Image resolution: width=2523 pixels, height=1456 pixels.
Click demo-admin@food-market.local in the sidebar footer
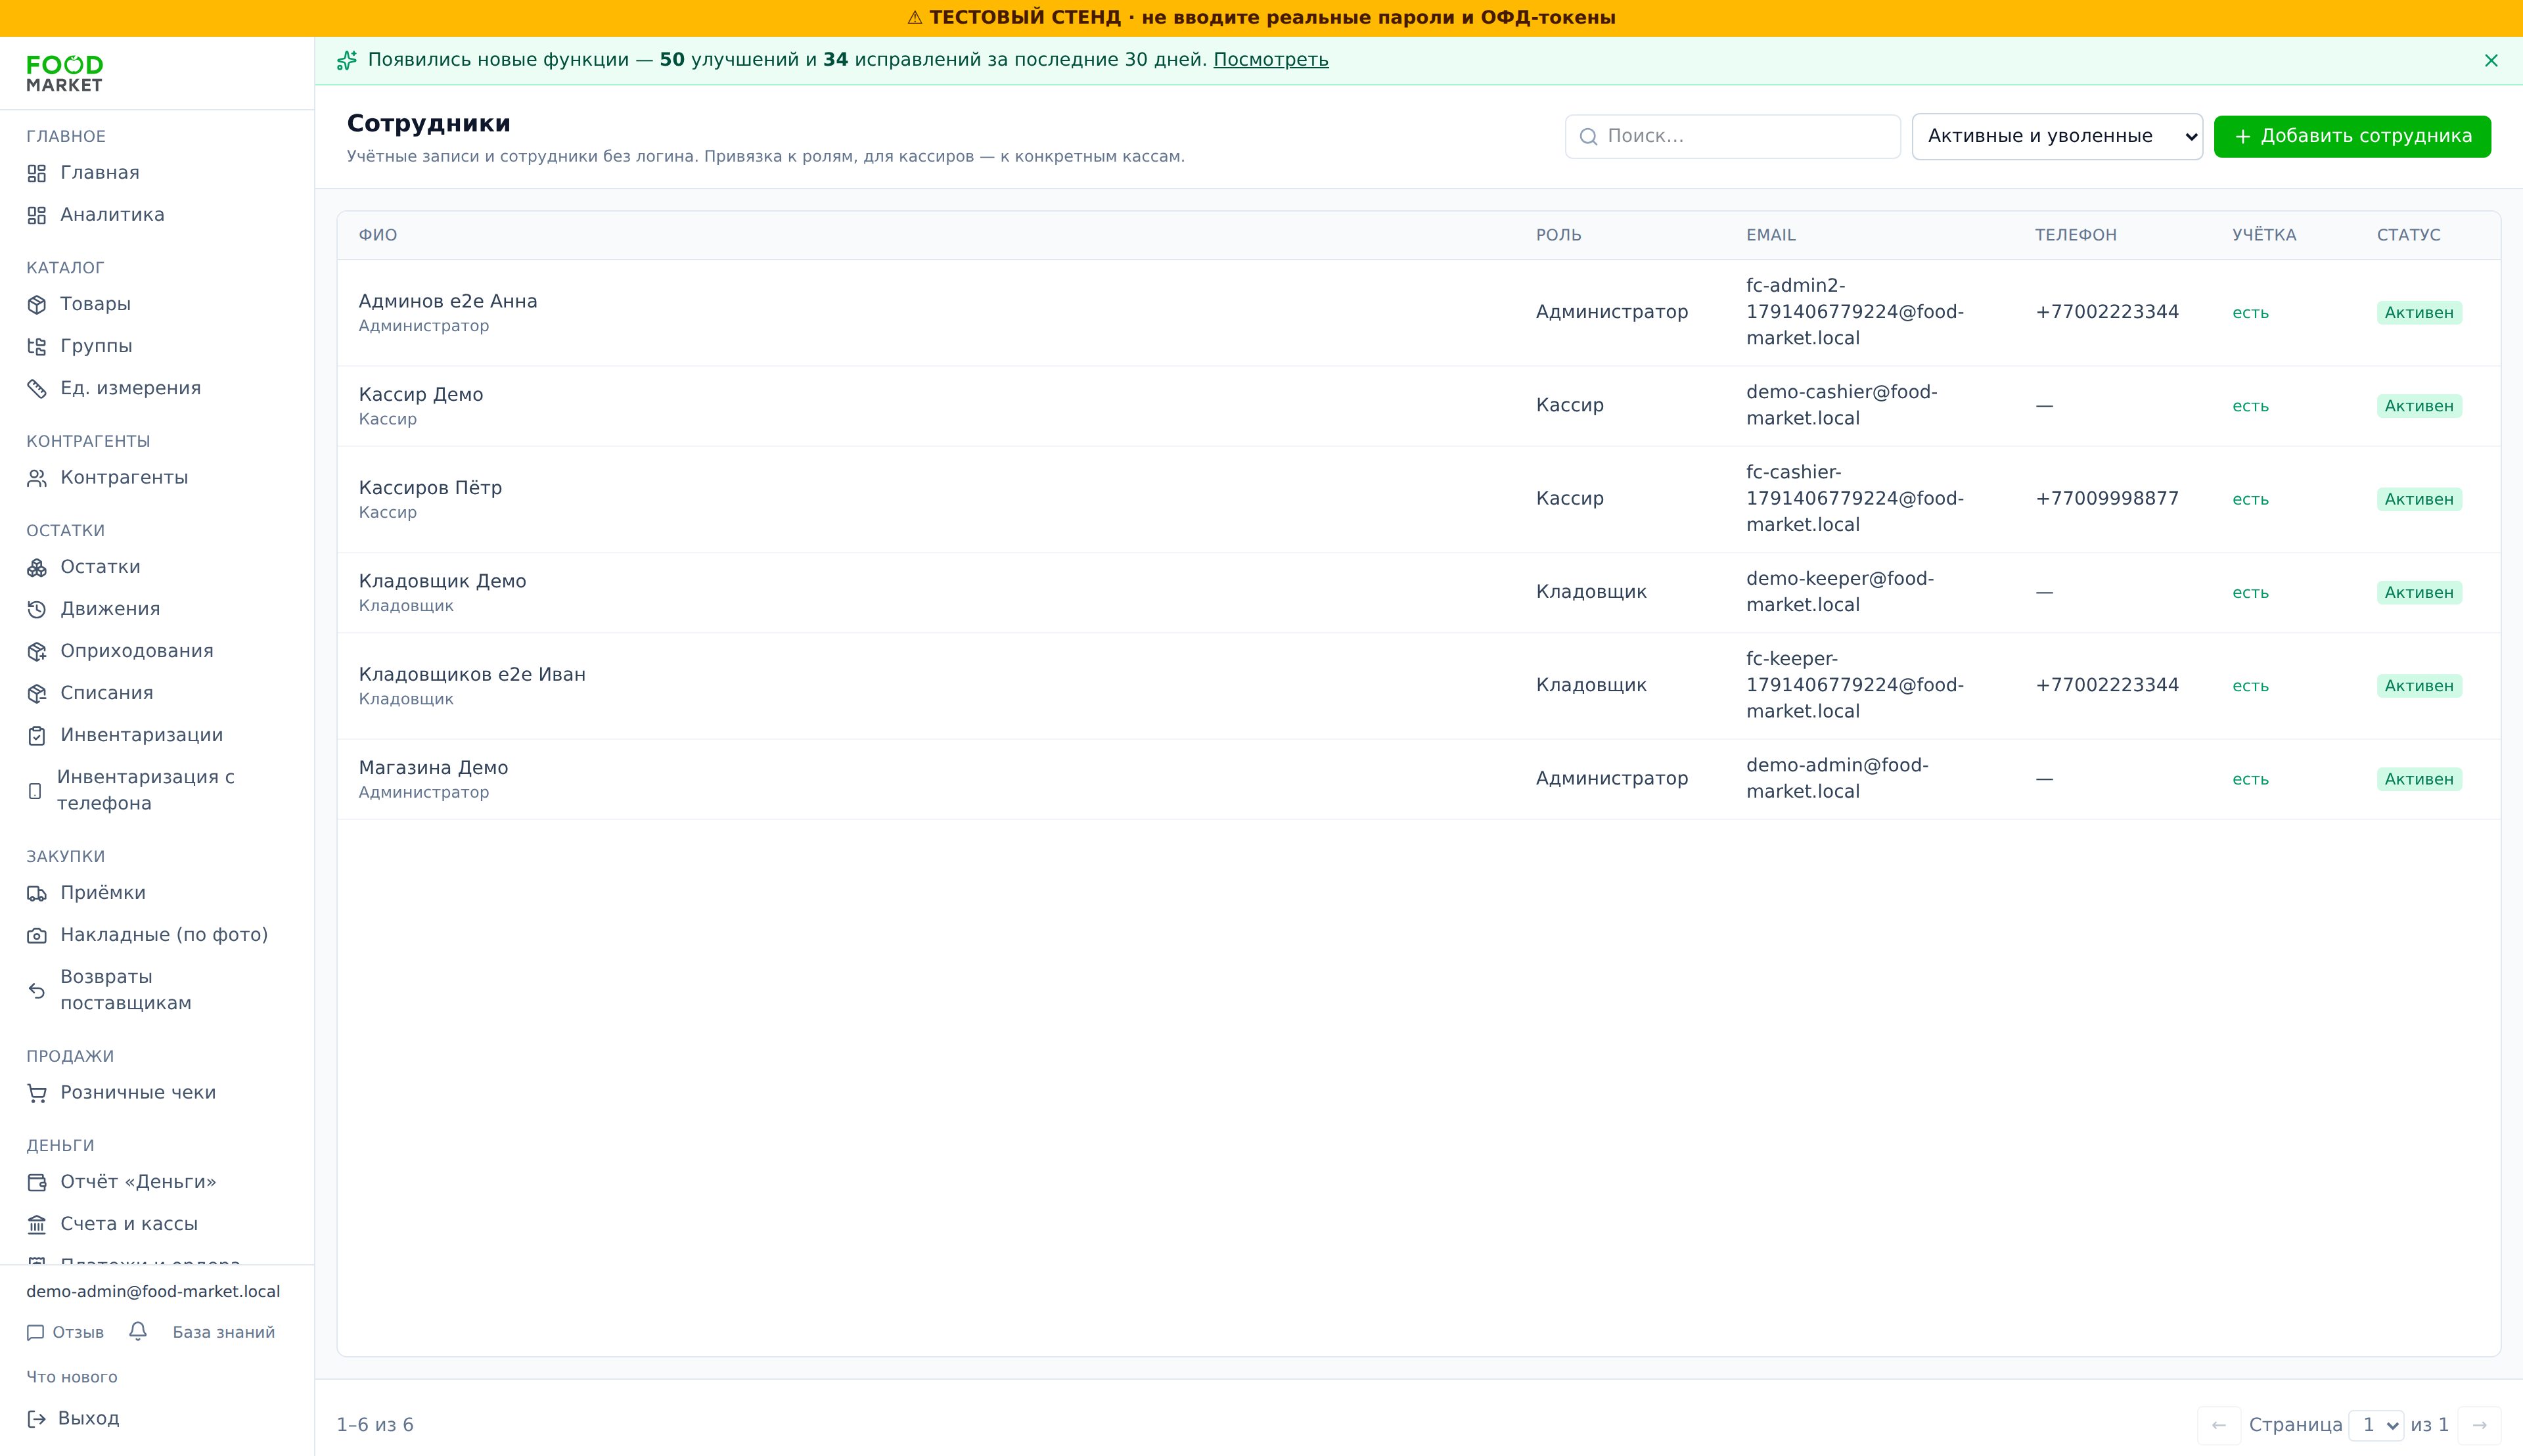click(x=153, y=1291)
